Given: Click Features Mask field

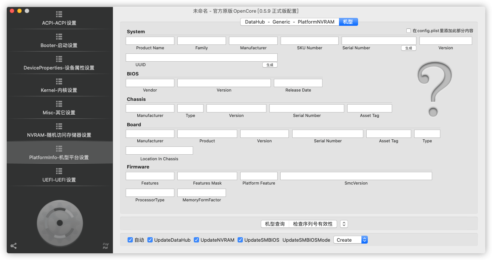Looking at the screenshot, I should tap(207, 176).
